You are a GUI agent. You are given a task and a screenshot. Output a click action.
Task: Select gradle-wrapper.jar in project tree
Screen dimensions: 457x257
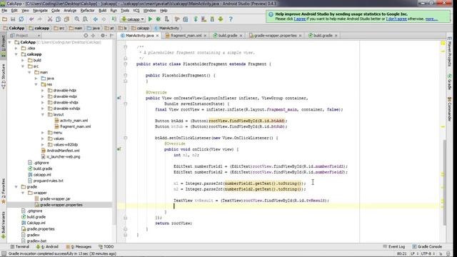click(55, 198)
